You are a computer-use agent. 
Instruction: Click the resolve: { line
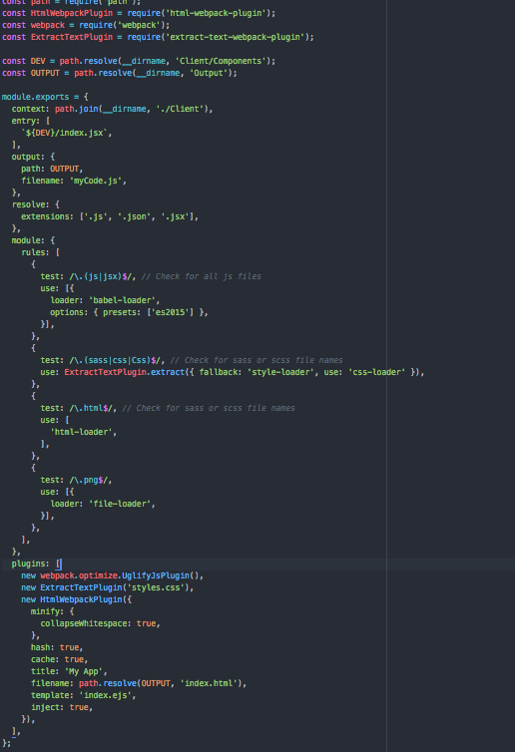point(36,204)
